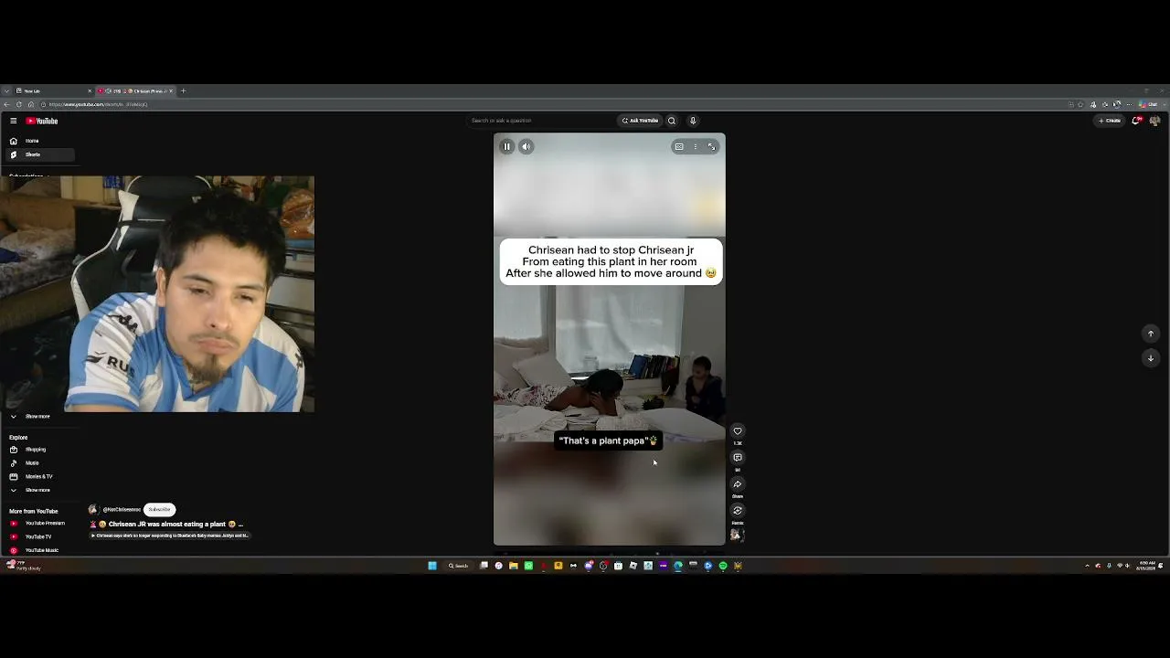Open File Explorer from taskbar
The height and width of the screenshot is (658, 1170).
[x=514, y=566]
